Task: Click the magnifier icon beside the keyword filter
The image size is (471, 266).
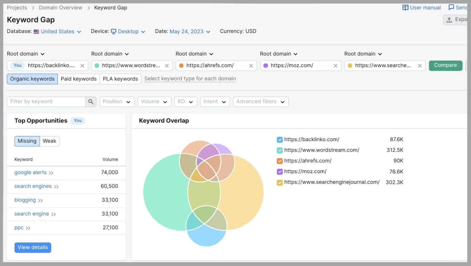Action: click(x=91, y=101)
